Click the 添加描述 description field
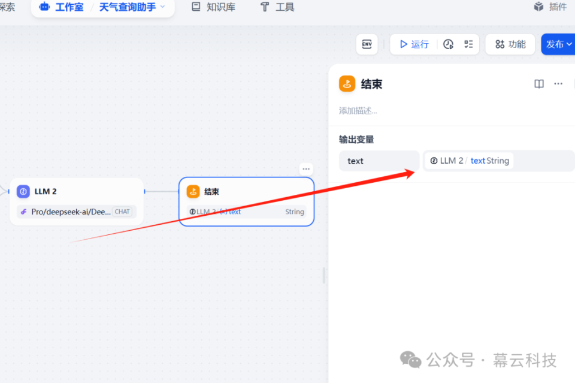Viewport: 575px width, 383px height. point(358,110)
